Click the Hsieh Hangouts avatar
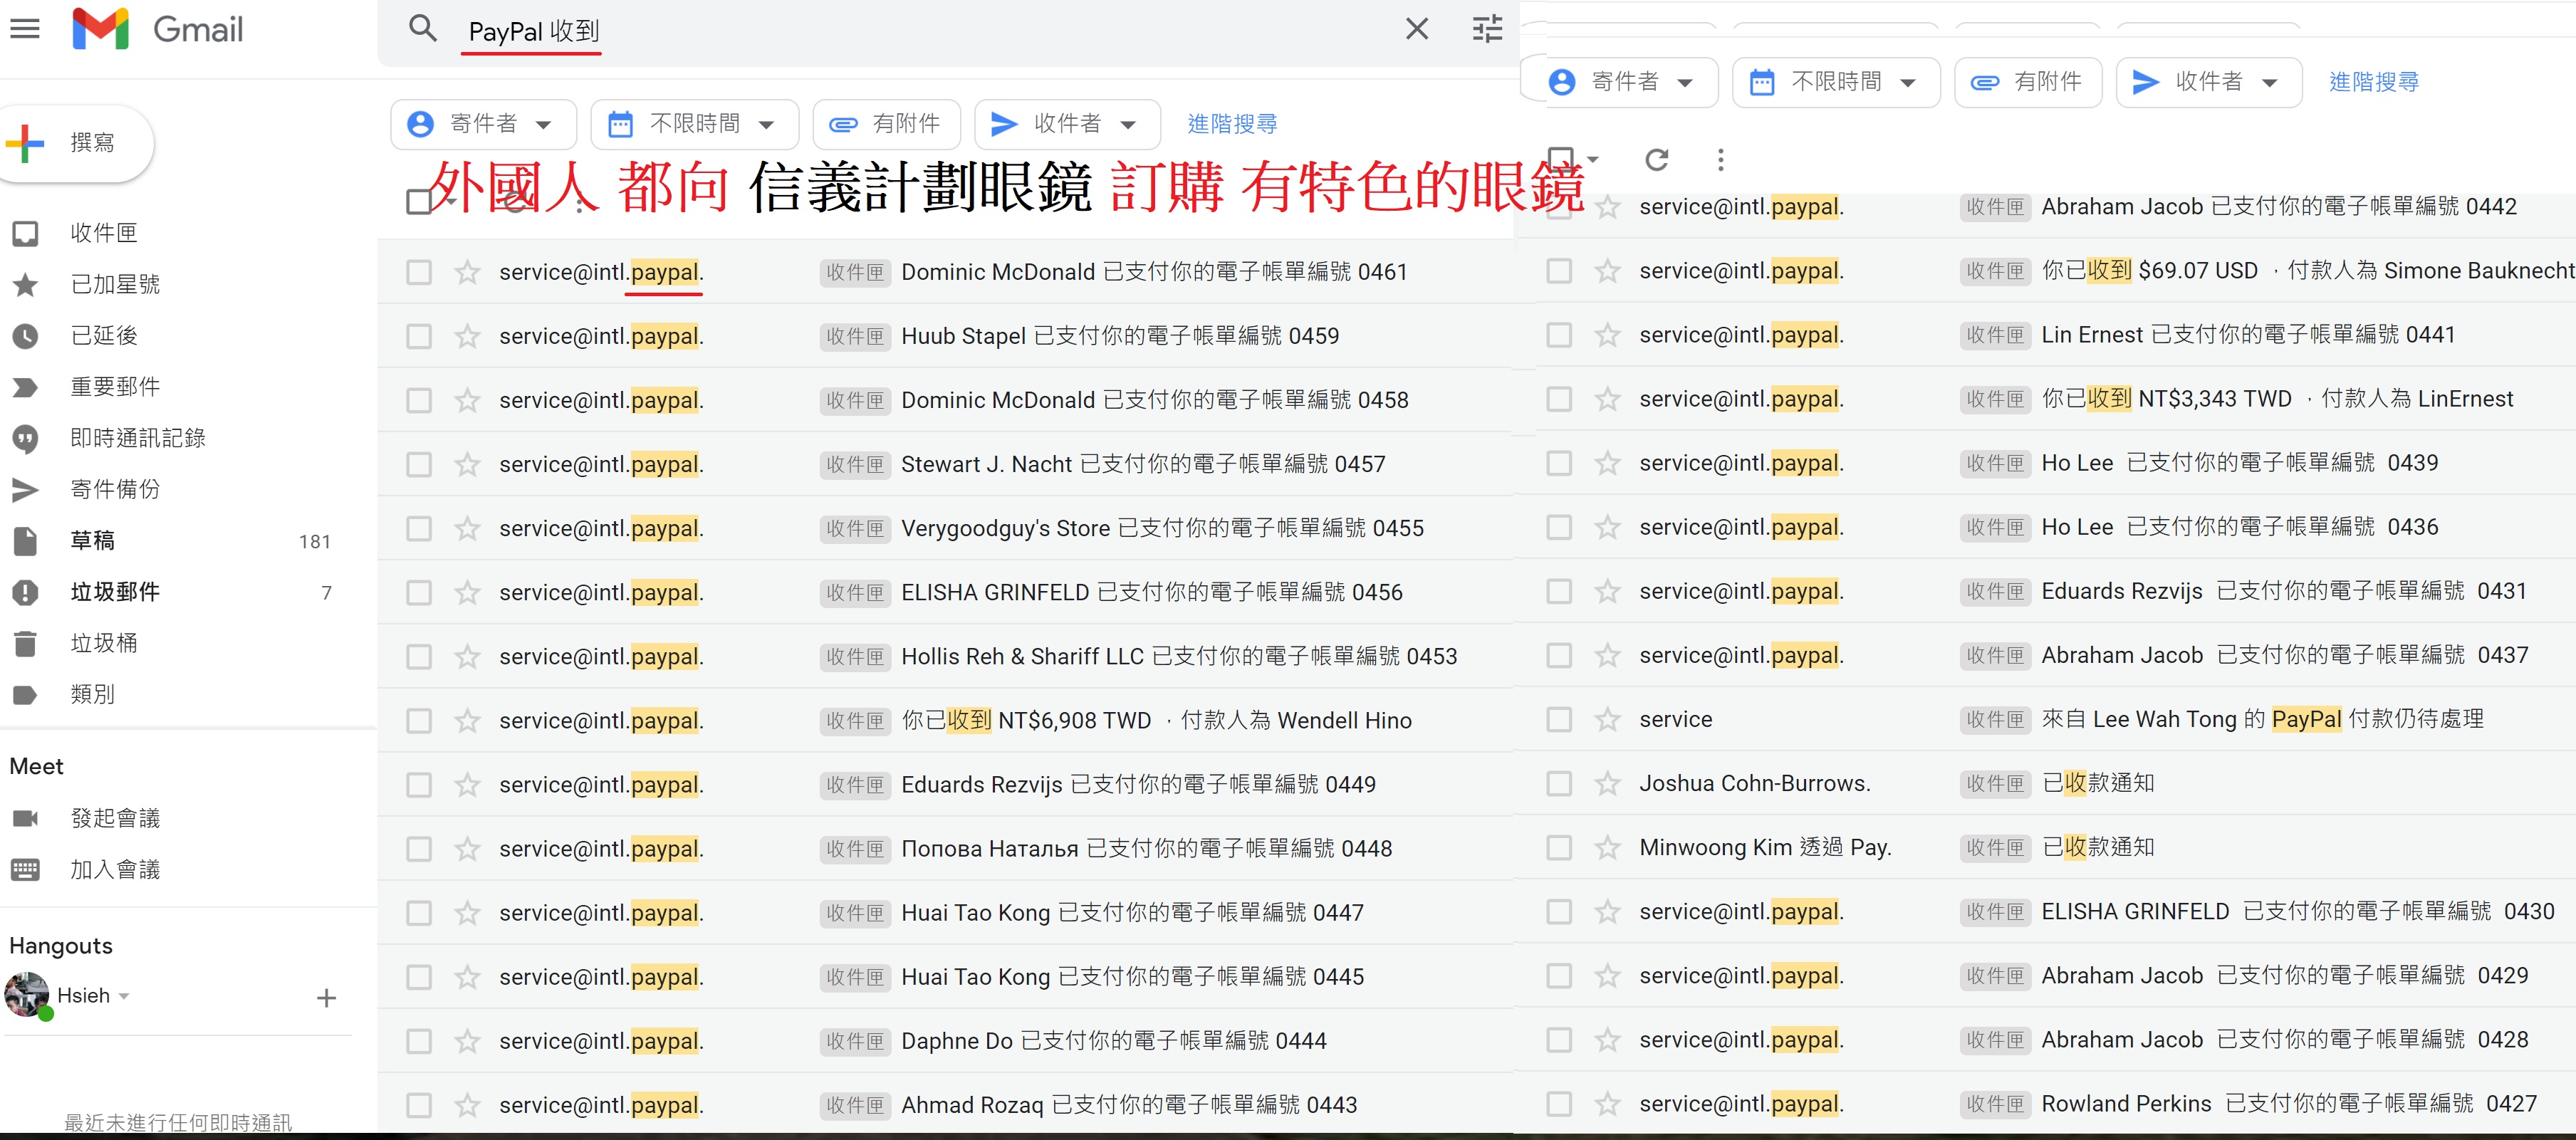2576x1140 pixels. point(27,995)
